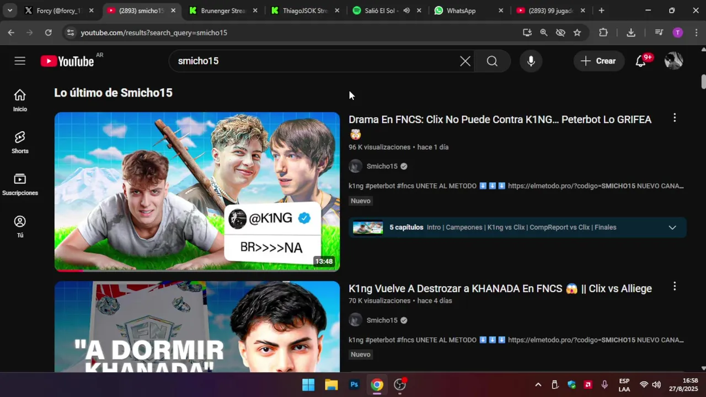Open Photoshop from the taskbar
The image size is (706, 397).
coord(354,385)
